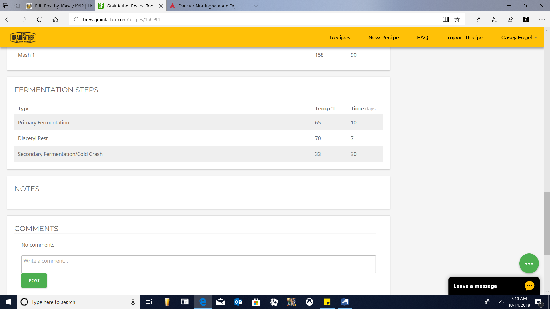Select Secondary Fermentation/Cold Crash row
This screenshot has width=550, height=309.
(x=199, y=154)
